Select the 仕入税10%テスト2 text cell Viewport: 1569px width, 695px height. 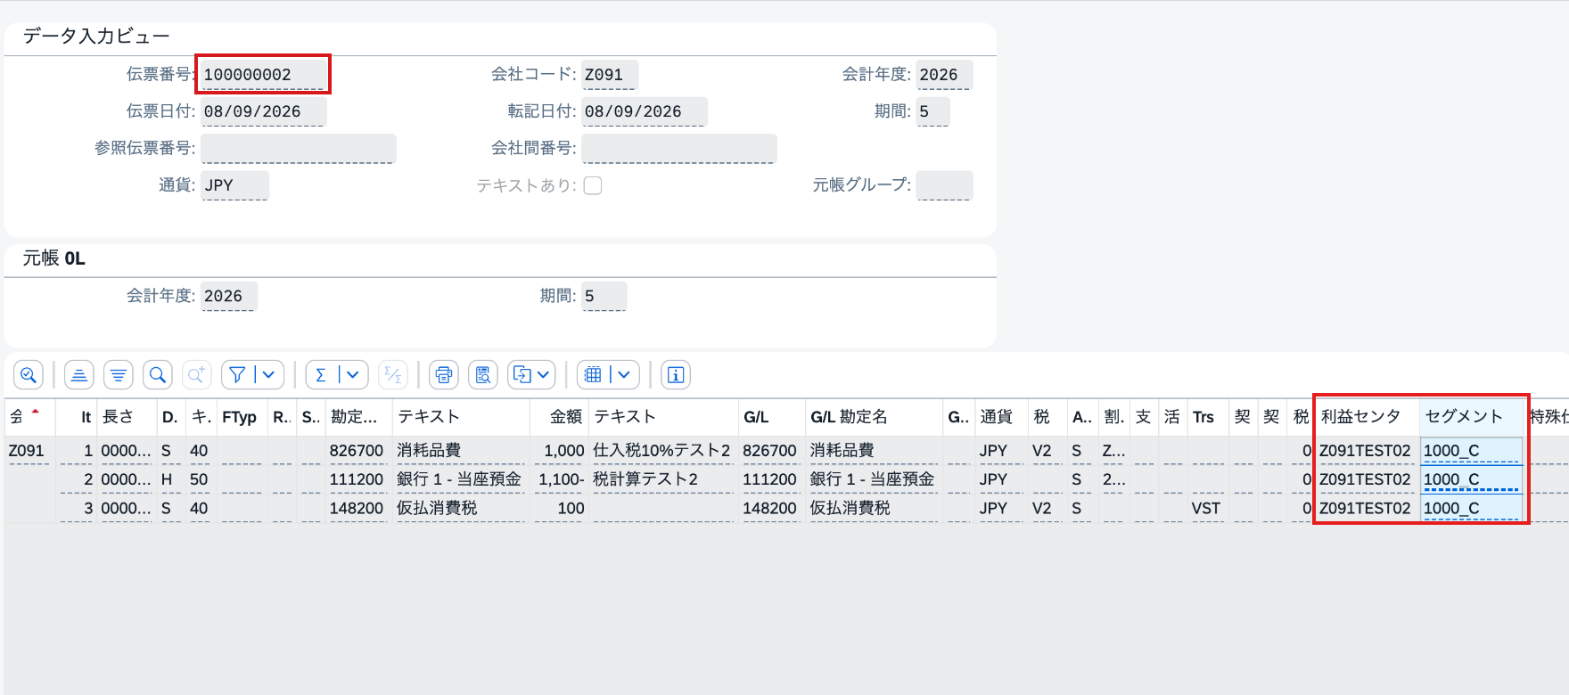(662, 451)
